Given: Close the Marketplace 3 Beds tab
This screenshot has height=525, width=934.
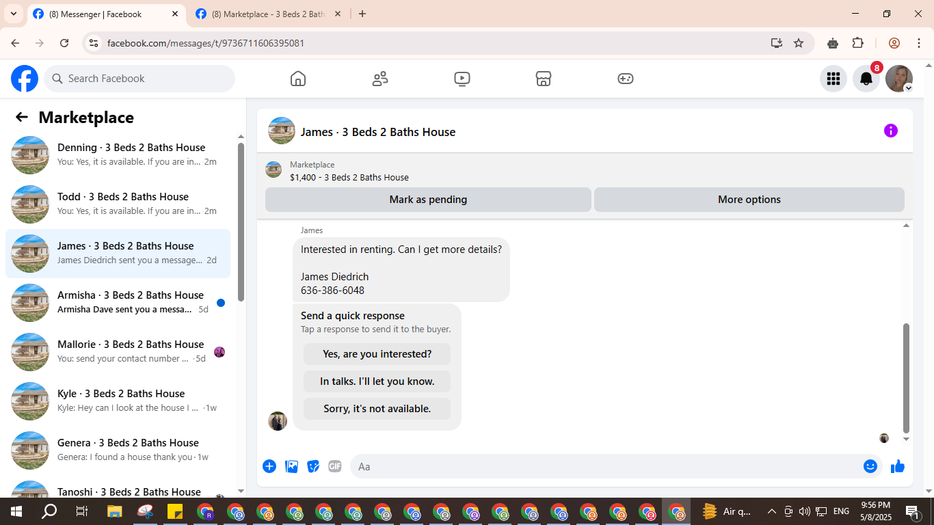Looking at the screenshot, I should (338, 14).
